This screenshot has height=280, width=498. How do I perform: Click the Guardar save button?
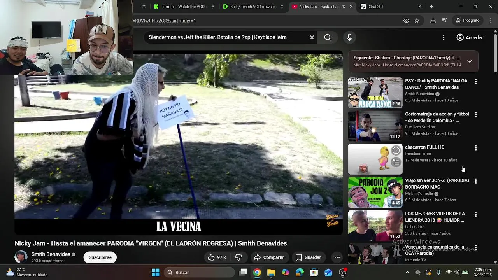point(308,257)
